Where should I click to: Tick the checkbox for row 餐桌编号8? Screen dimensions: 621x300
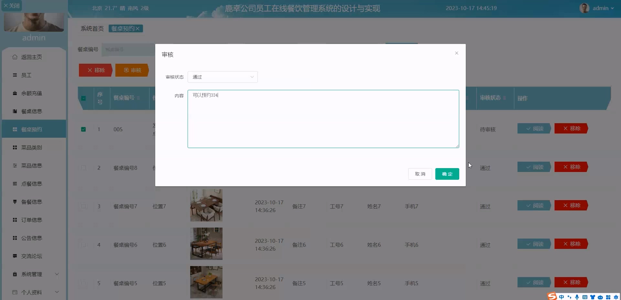pyautogui.click(x=83, y=168)
